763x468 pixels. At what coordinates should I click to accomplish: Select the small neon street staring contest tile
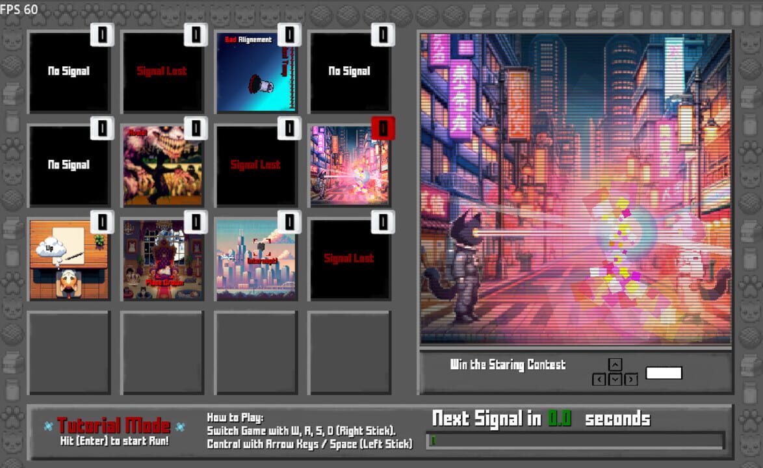tap(350, 166)
